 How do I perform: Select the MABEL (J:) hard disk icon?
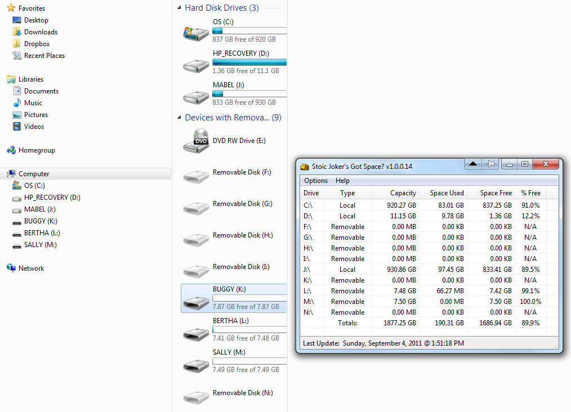(x=196, y=95)
